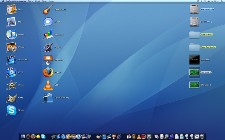This screenshot has height=140, width=225.
Task: Select the Obrazek 2 image file
Action: tap(194, 85)
